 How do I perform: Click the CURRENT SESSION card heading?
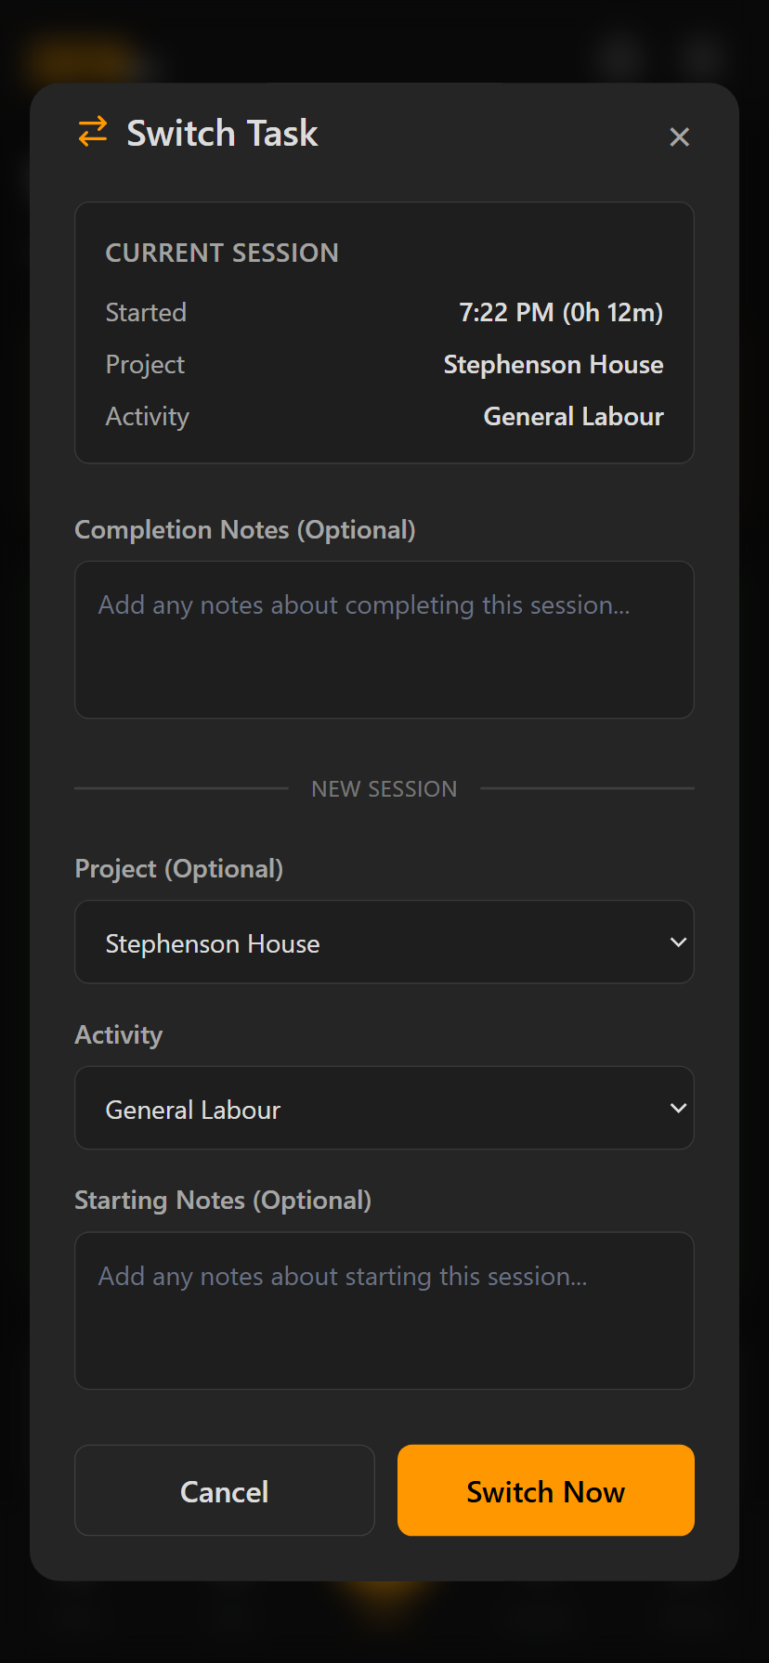click(222, 253)
